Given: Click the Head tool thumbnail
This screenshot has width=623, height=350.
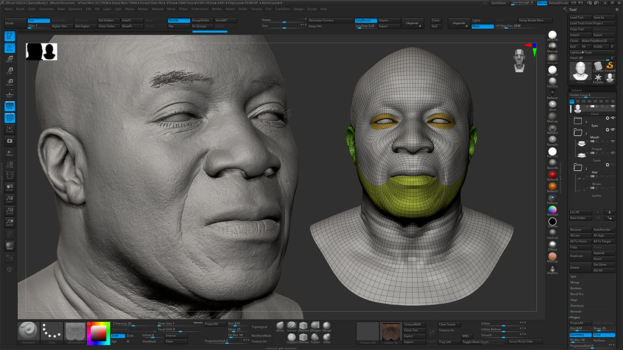Looking at the screenshot, I should [x=580, y=71].
